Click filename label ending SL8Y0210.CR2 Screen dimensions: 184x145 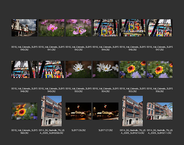point(133,132)
